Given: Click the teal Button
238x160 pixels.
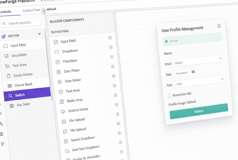Looking at the screenshot, I should point(199,111).
